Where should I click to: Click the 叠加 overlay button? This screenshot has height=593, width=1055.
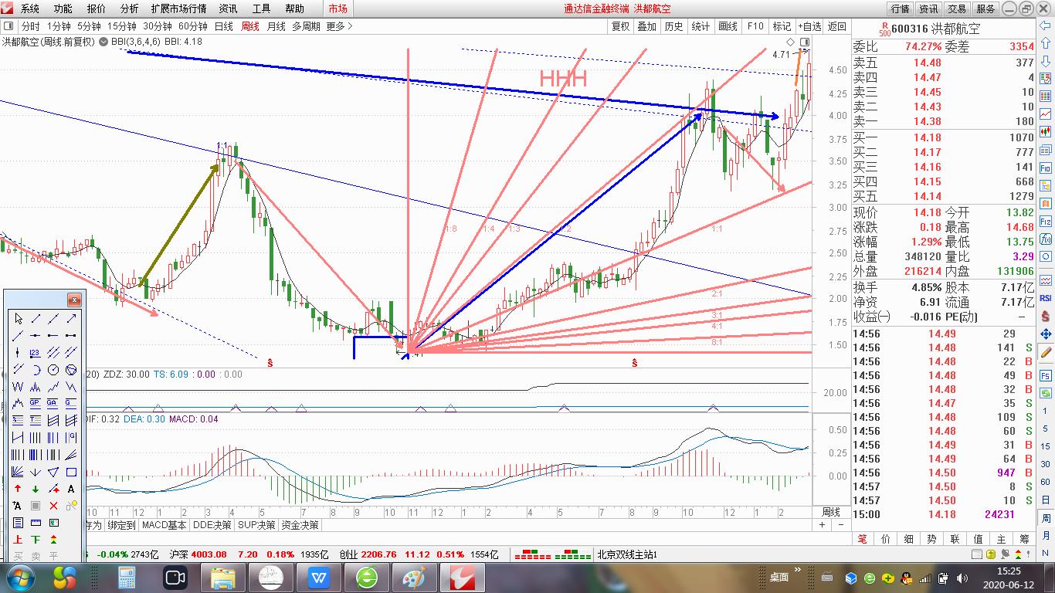coord(646,26)
